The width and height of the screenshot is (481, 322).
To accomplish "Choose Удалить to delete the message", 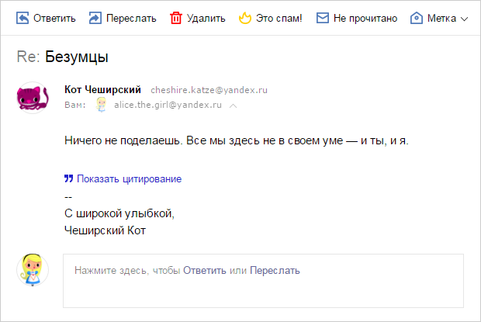I will click(206, 19).
